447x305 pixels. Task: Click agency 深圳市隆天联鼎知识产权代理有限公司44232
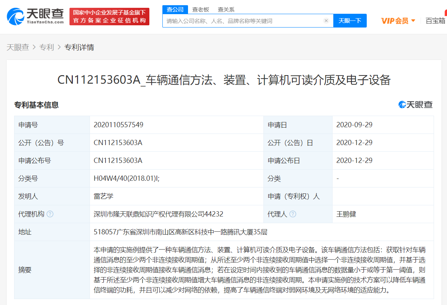point(158,214)
